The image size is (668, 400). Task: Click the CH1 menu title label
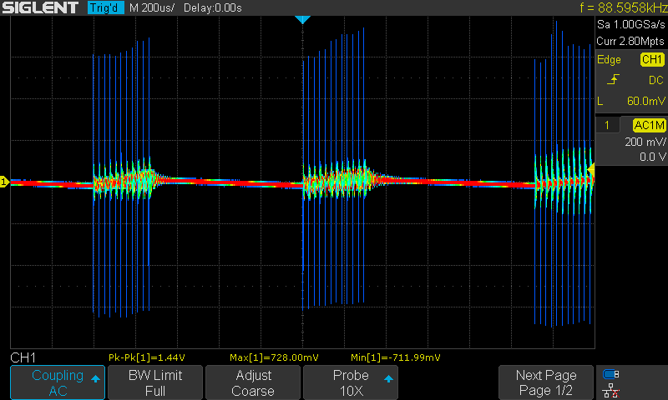click(x=23, y=357)
